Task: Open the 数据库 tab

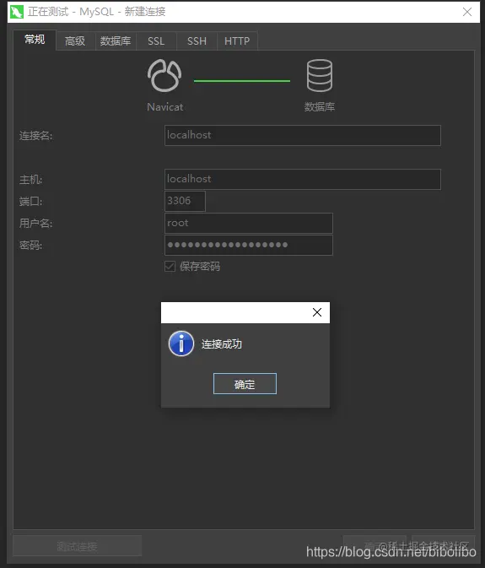Action: pos(116,41)
